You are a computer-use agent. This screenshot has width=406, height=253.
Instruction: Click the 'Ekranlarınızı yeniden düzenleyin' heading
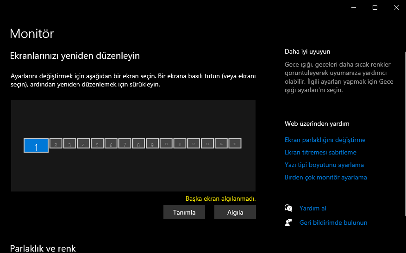coord(75,56)
